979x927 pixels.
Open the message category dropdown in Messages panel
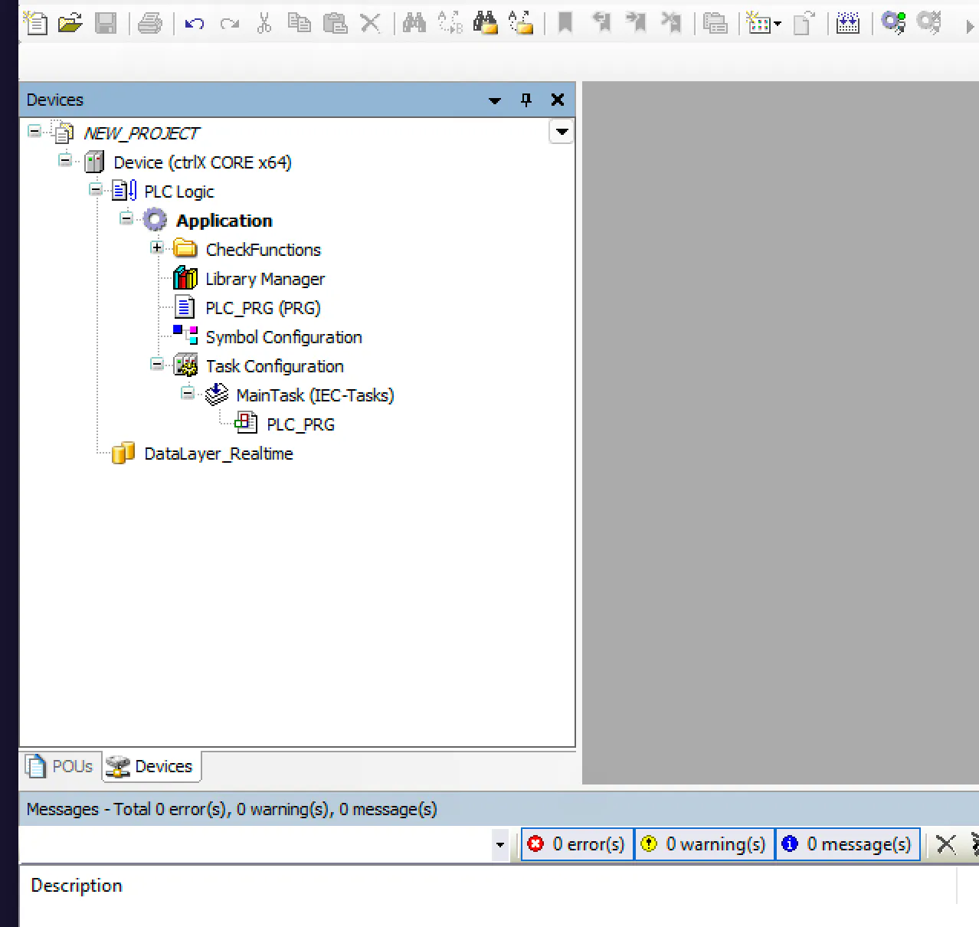pos(500,845)
